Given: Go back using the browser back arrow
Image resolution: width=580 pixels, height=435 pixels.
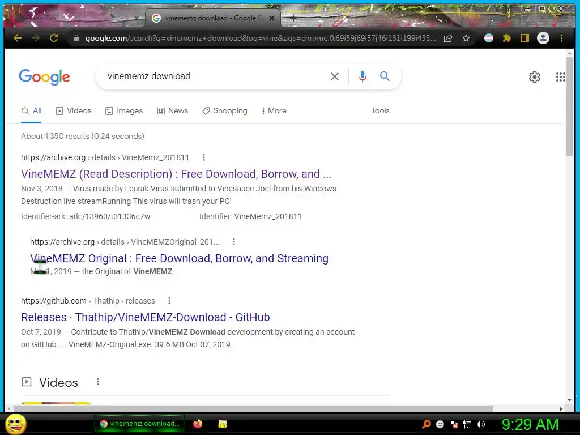Looking at the screenshot, I should (x=18, y=38).
